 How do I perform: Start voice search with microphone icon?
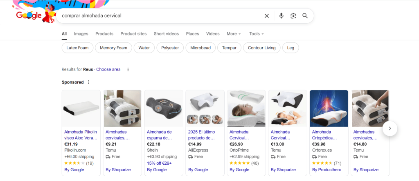click(281, 16)
